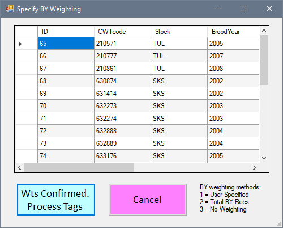This screenshot has height=228, width=283.
Task: Click BroodYear 2005 in row 74
Action: [x=233, y=156]
